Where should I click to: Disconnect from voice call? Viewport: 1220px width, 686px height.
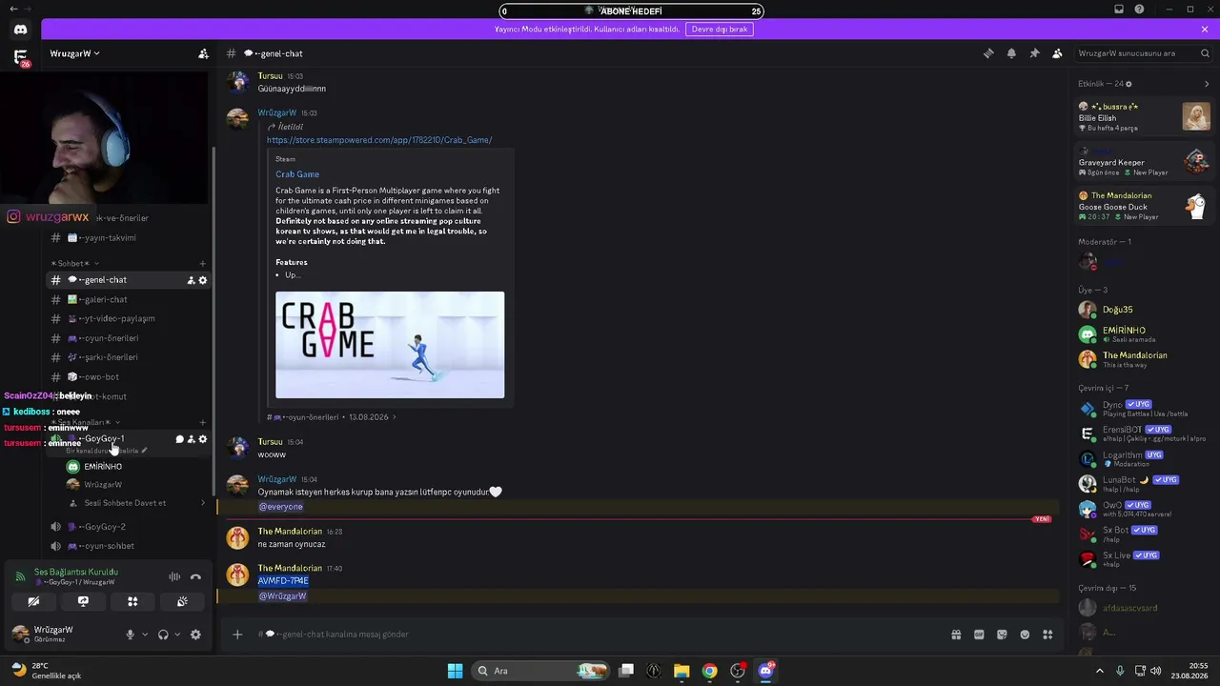coord(195,576)
